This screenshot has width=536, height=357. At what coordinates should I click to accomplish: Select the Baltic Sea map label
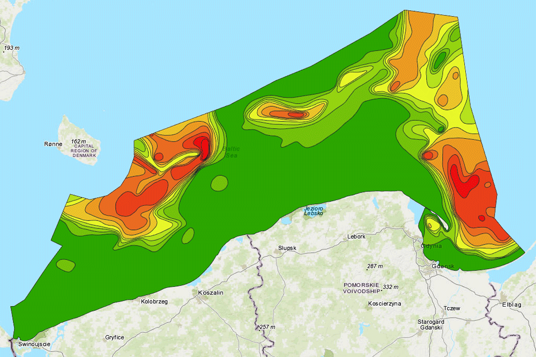tap(232, 152)
